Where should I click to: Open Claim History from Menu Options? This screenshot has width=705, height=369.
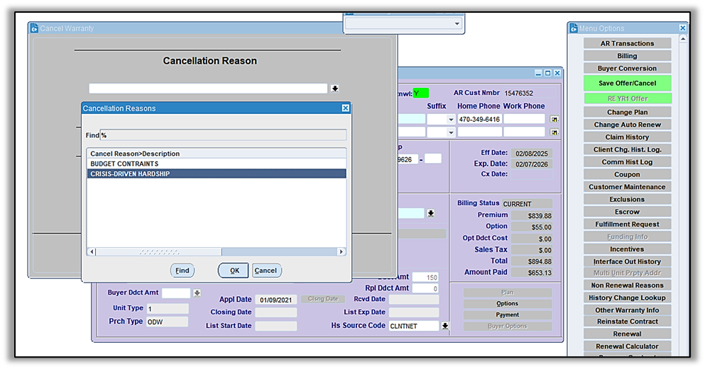[627, 137]
